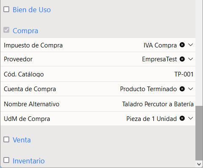Clear the Producto Terminado account value
Image resolution: width=203 pixels, height=168 pixels.
[182, 89]
